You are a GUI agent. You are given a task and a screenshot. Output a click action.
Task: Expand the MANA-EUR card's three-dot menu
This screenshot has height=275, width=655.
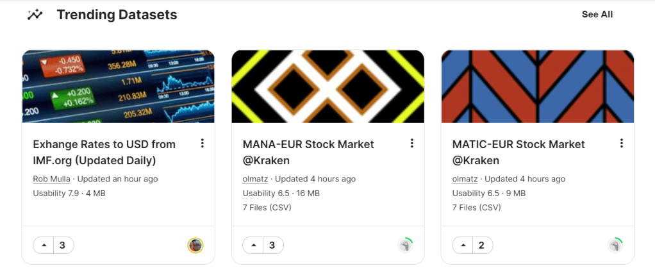pyautogui.click(x=412, y=143)
